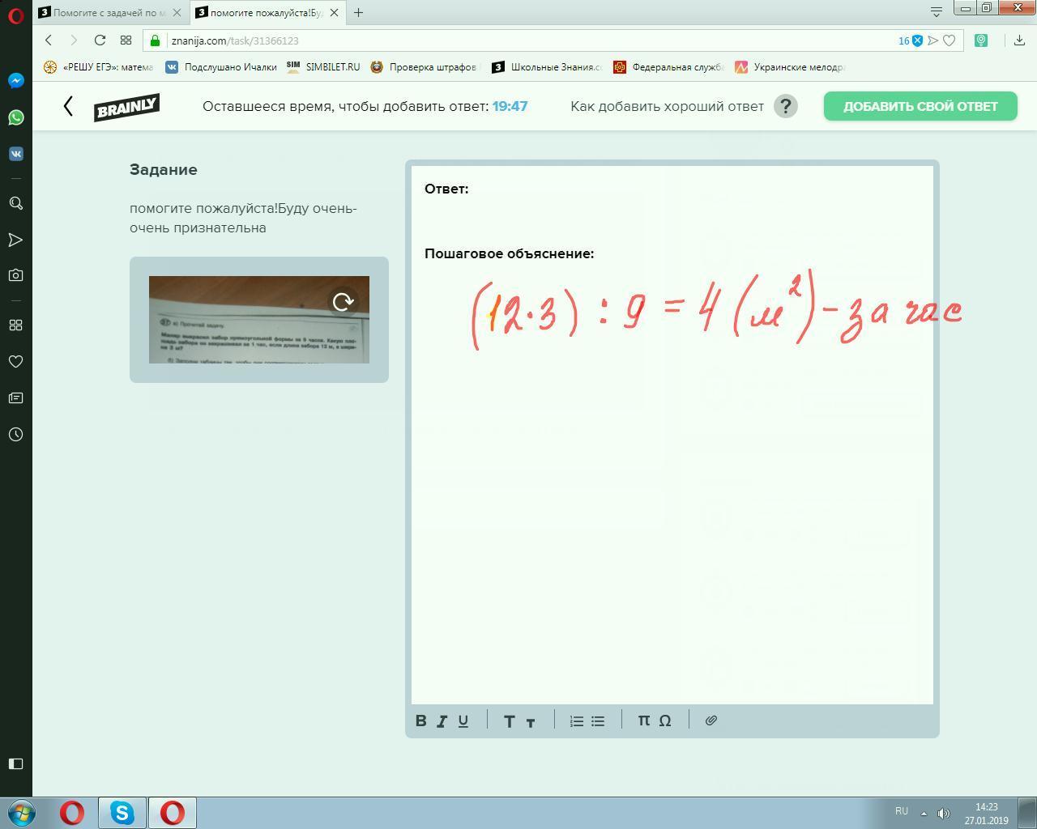Click RU language indicator in tray
The image size is (1037, 829).
pos(902,811)
